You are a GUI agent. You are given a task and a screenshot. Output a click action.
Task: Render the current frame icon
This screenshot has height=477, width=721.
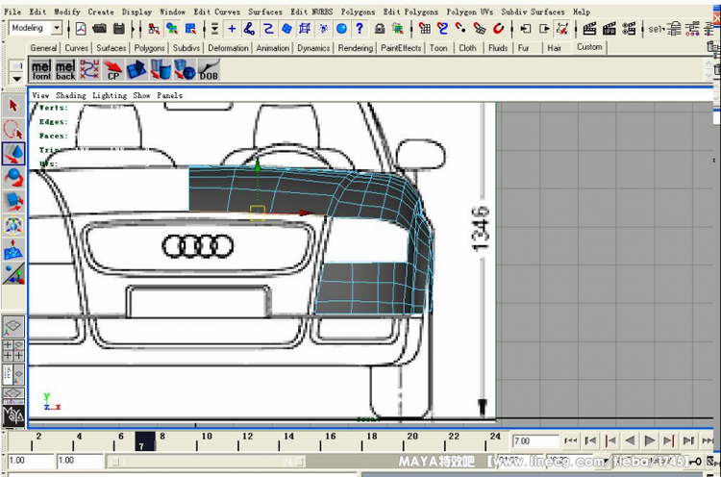[589, 29]
